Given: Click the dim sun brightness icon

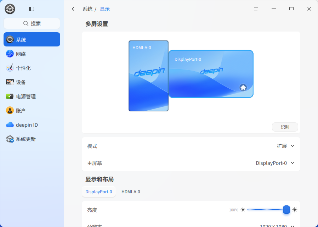Looking at the screenshot, I should tap(243, 210).
